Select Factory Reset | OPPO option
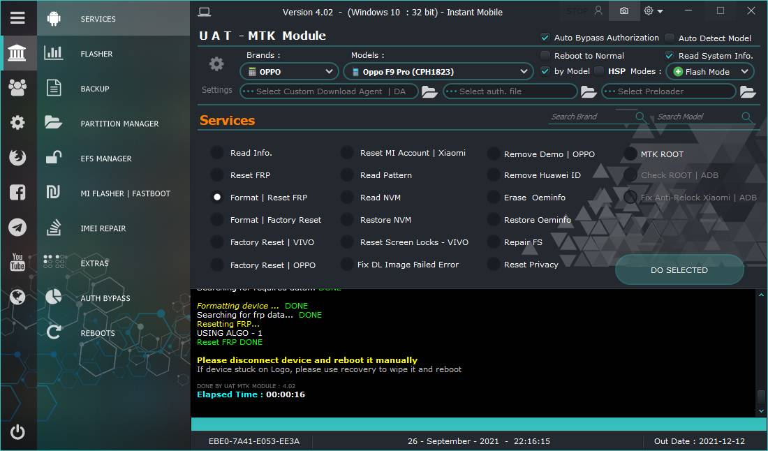The image size is (768, 451). point(217,265)
